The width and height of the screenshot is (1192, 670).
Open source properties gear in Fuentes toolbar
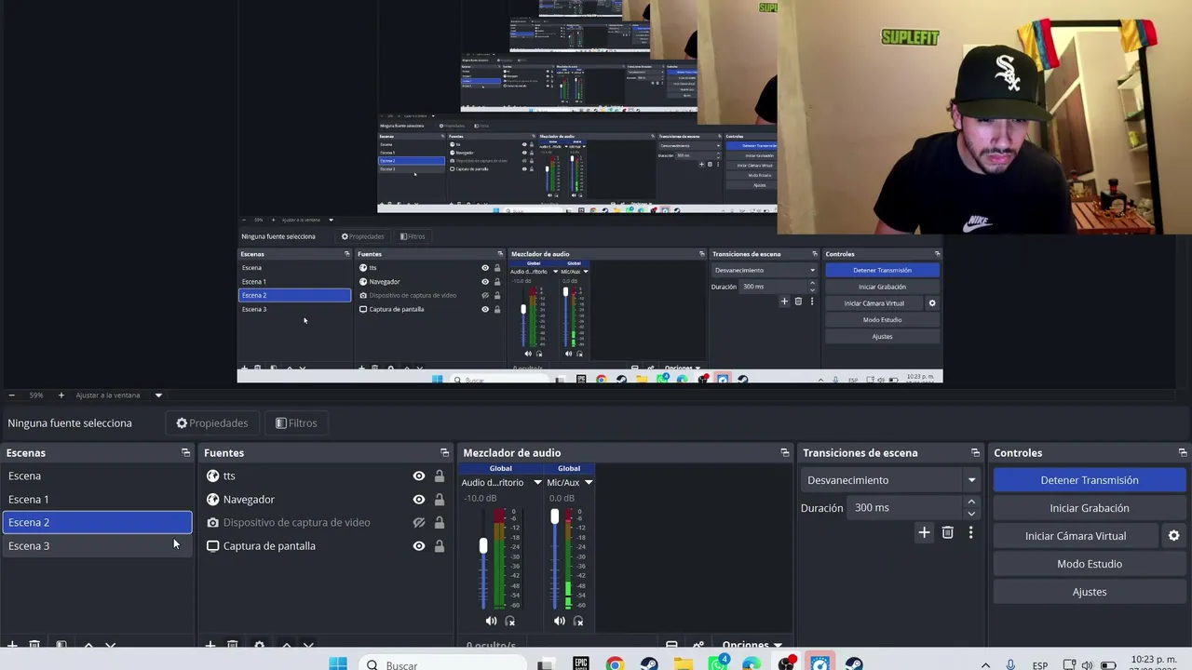[259, 645]
